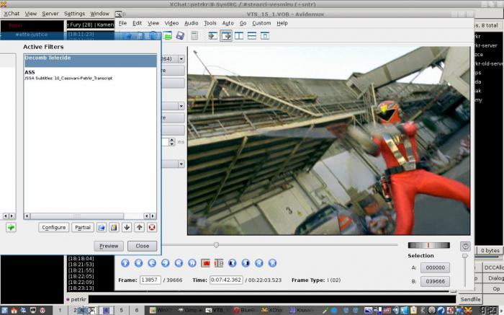Image resolution: width=504 pixels, height=315 pixels.
Task: Select the input preview mode icon
Action: pyautogui.click(x=213, y=36)
